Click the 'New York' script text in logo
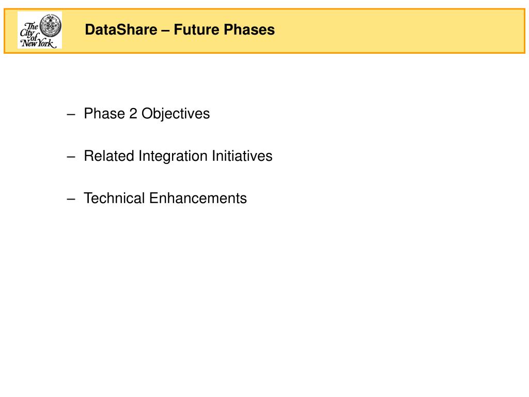The width and height of the screenshot is (529, 397). 38,43
